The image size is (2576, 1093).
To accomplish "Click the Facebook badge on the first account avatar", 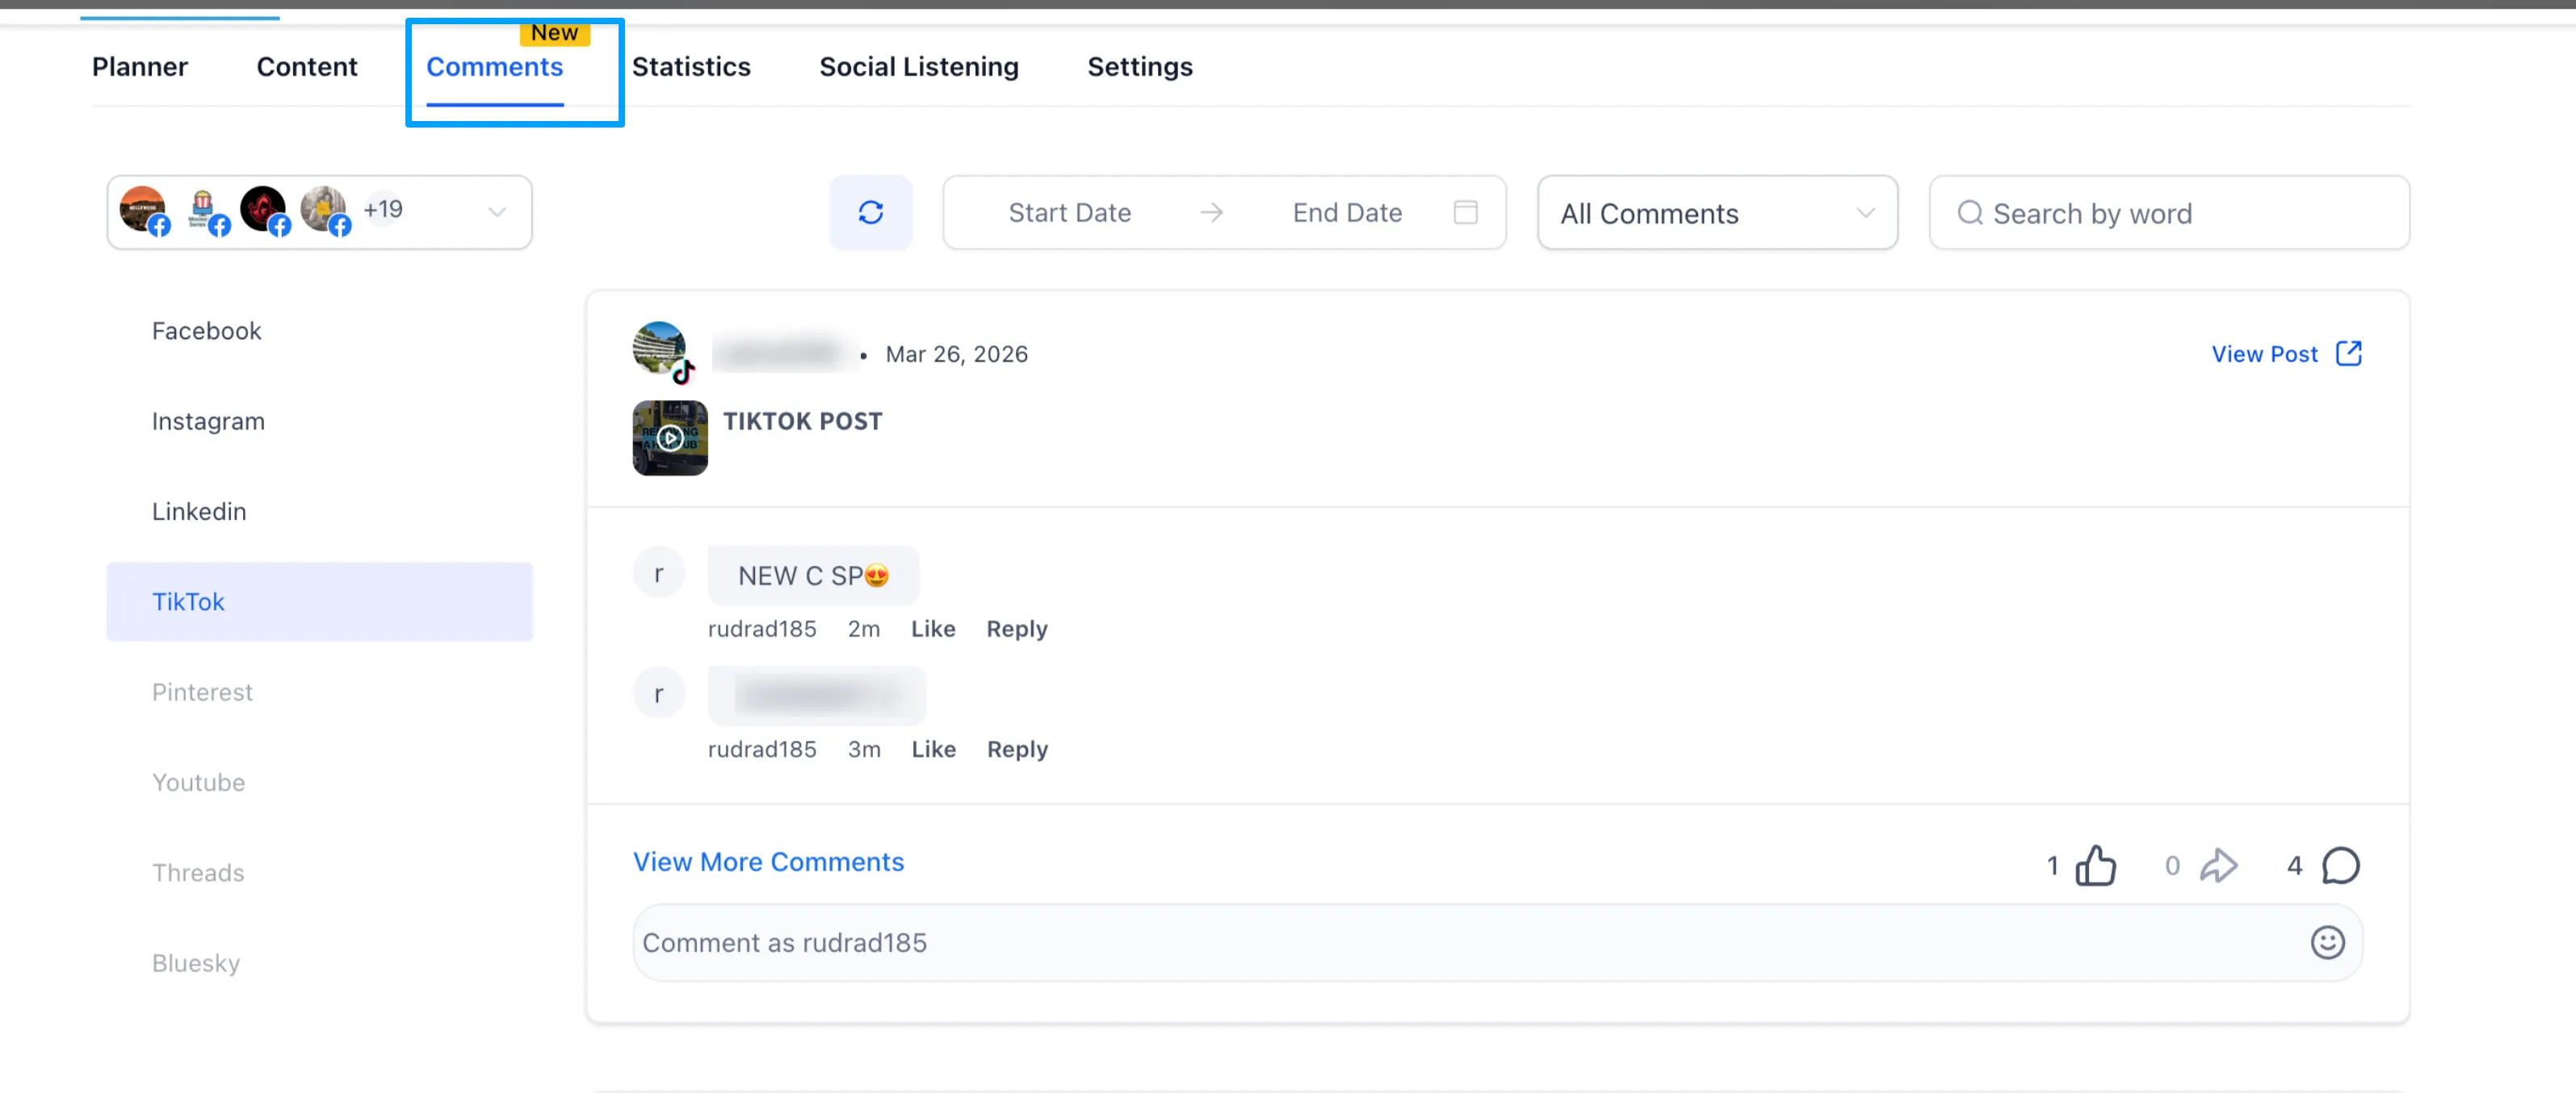I will (x=160, y=226).
